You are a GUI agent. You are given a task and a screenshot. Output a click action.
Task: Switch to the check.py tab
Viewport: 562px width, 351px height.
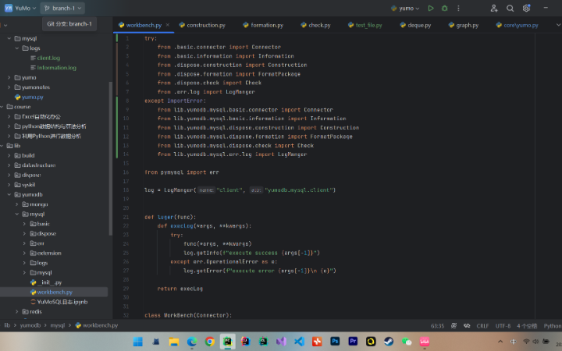[x=316, y=25]
